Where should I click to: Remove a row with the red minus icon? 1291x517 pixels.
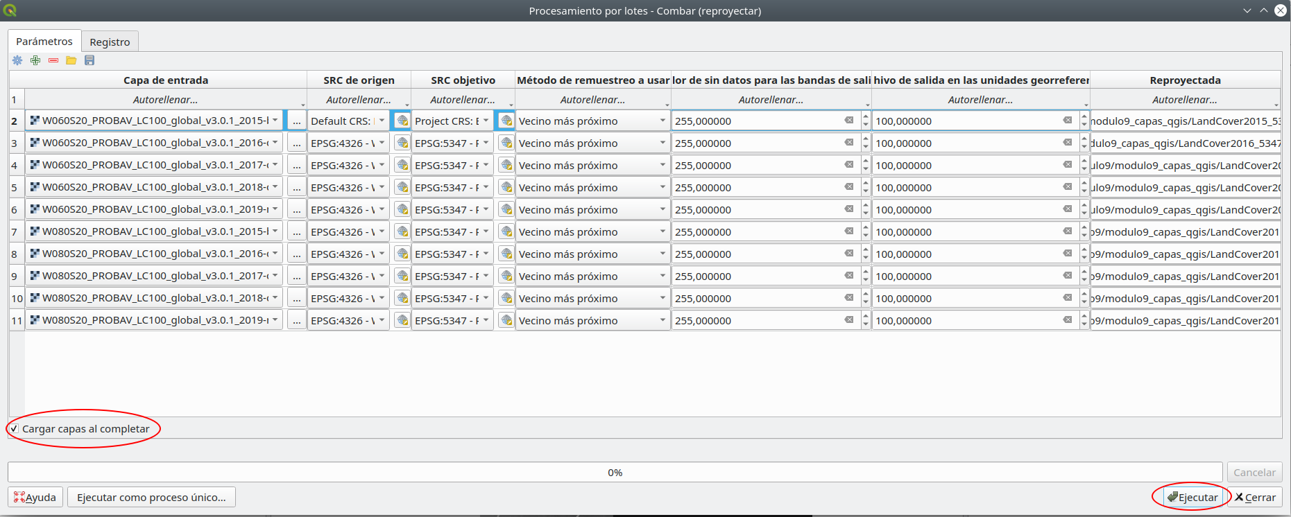(53, 60)
